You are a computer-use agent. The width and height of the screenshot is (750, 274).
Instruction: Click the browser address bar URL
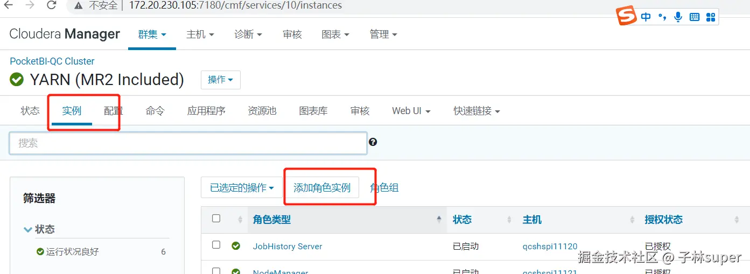[x=235, y=6]
